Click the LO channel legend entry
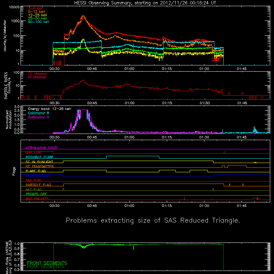 (x=38, y=74)
